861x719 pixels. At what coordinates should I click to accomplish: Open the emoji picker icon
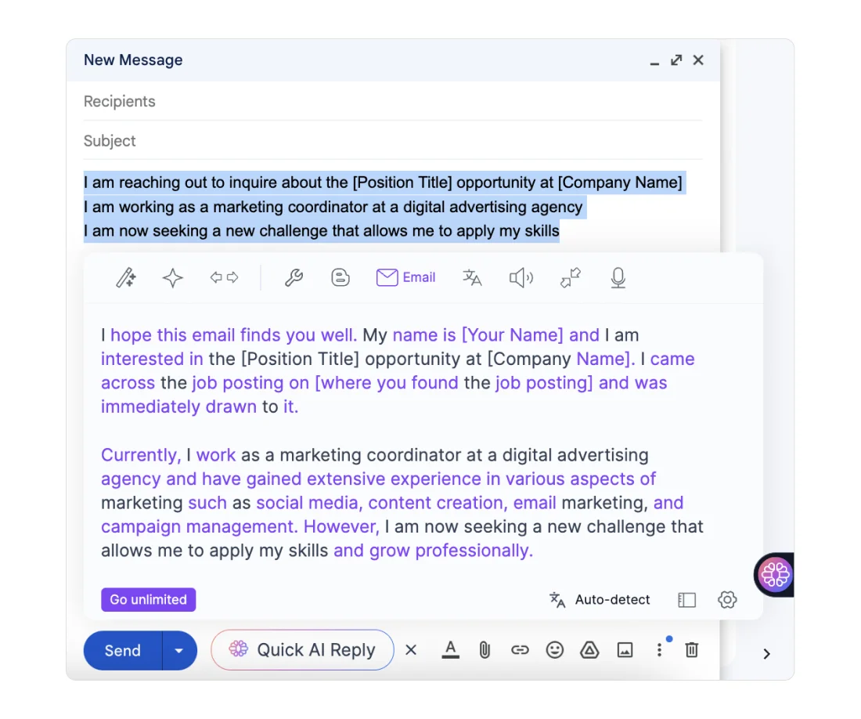click(555, 650)
